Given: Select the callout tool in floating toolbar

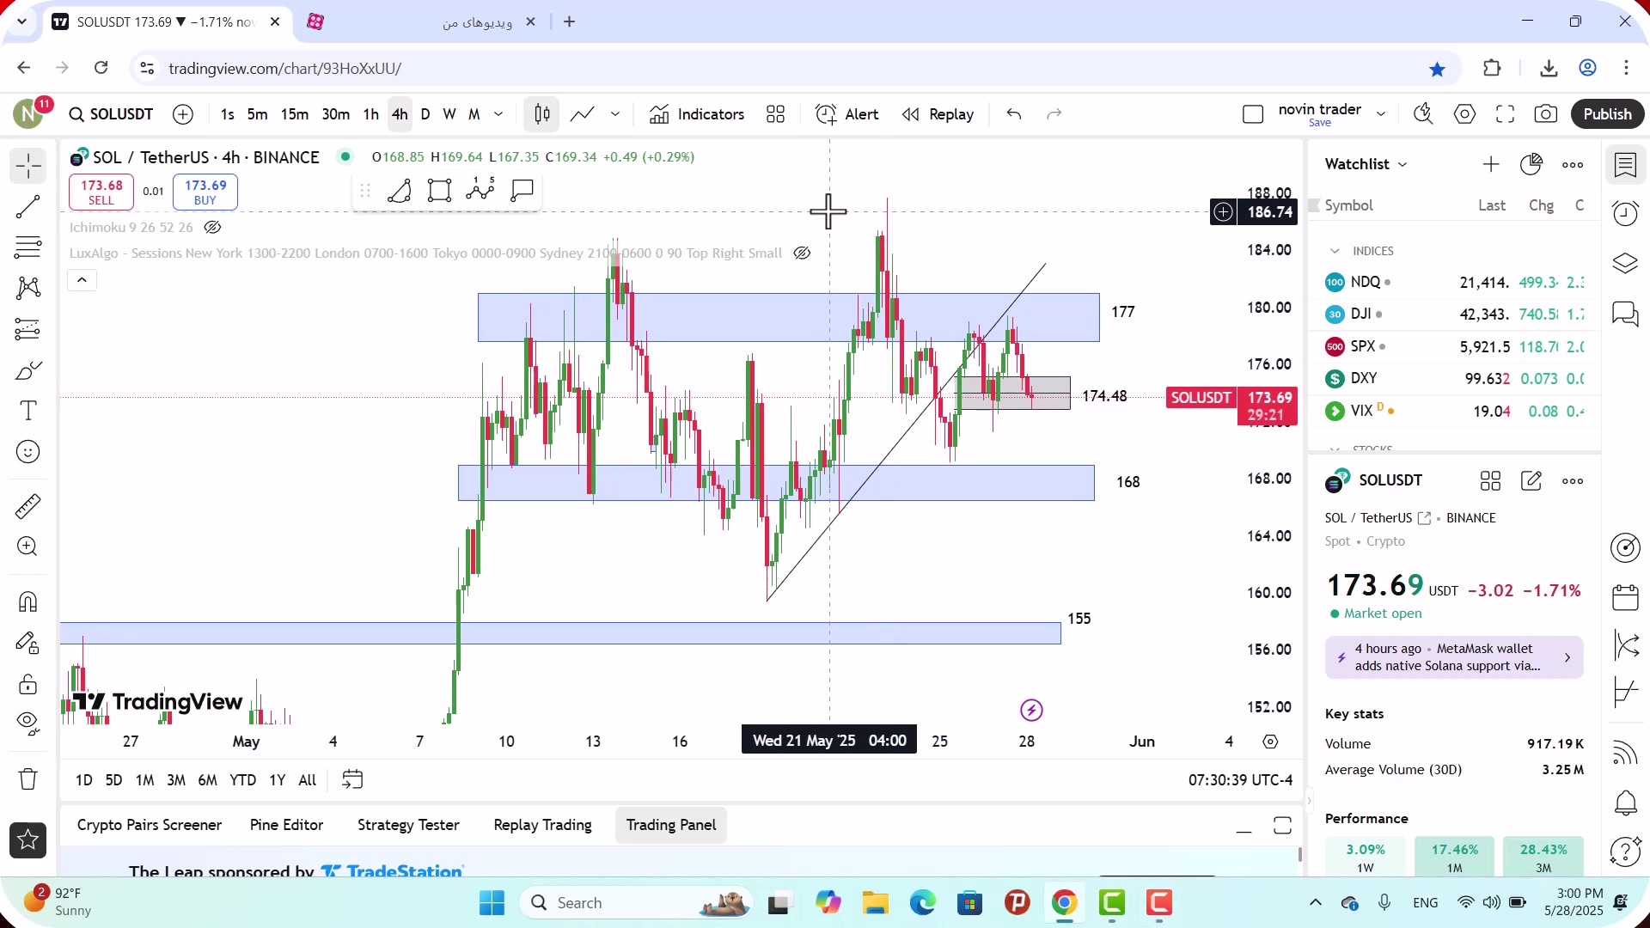Looking at the screenshot, I should [x=522, y=190].
